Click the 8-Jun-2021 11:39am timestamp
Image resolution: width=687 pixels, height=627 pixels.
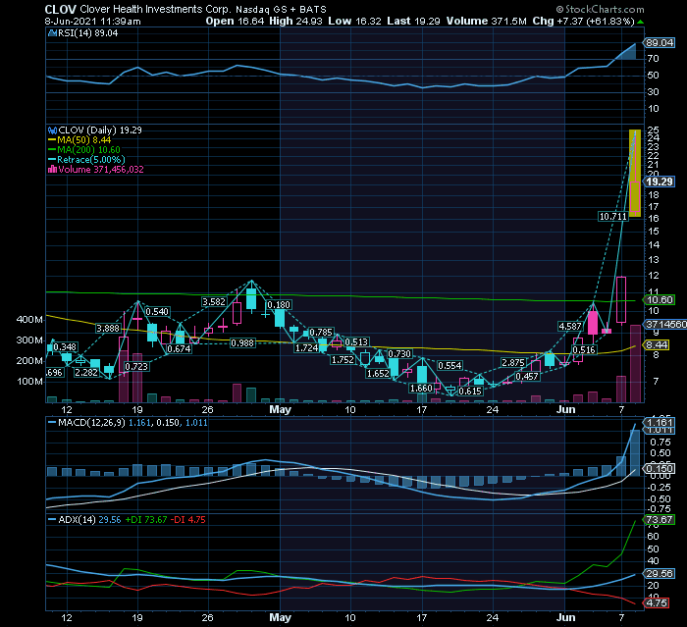92,21
